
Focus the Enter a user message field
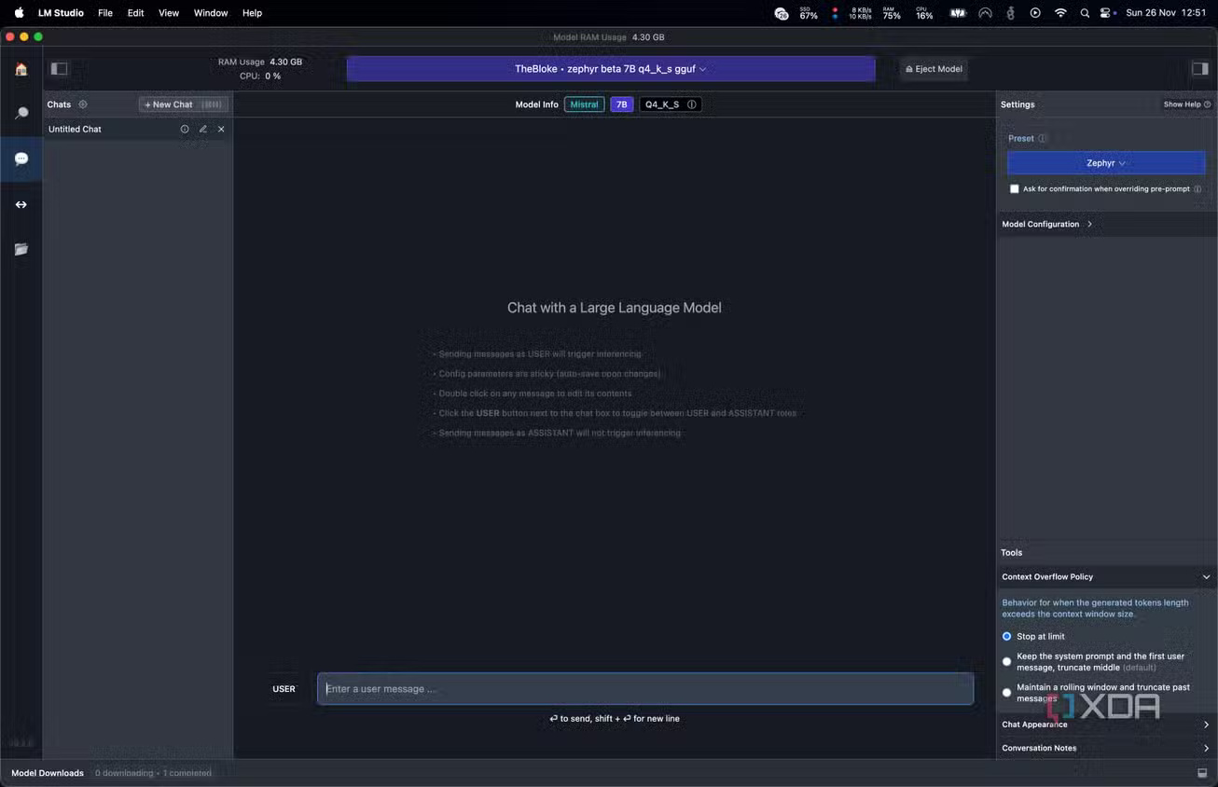coord(645,689)
